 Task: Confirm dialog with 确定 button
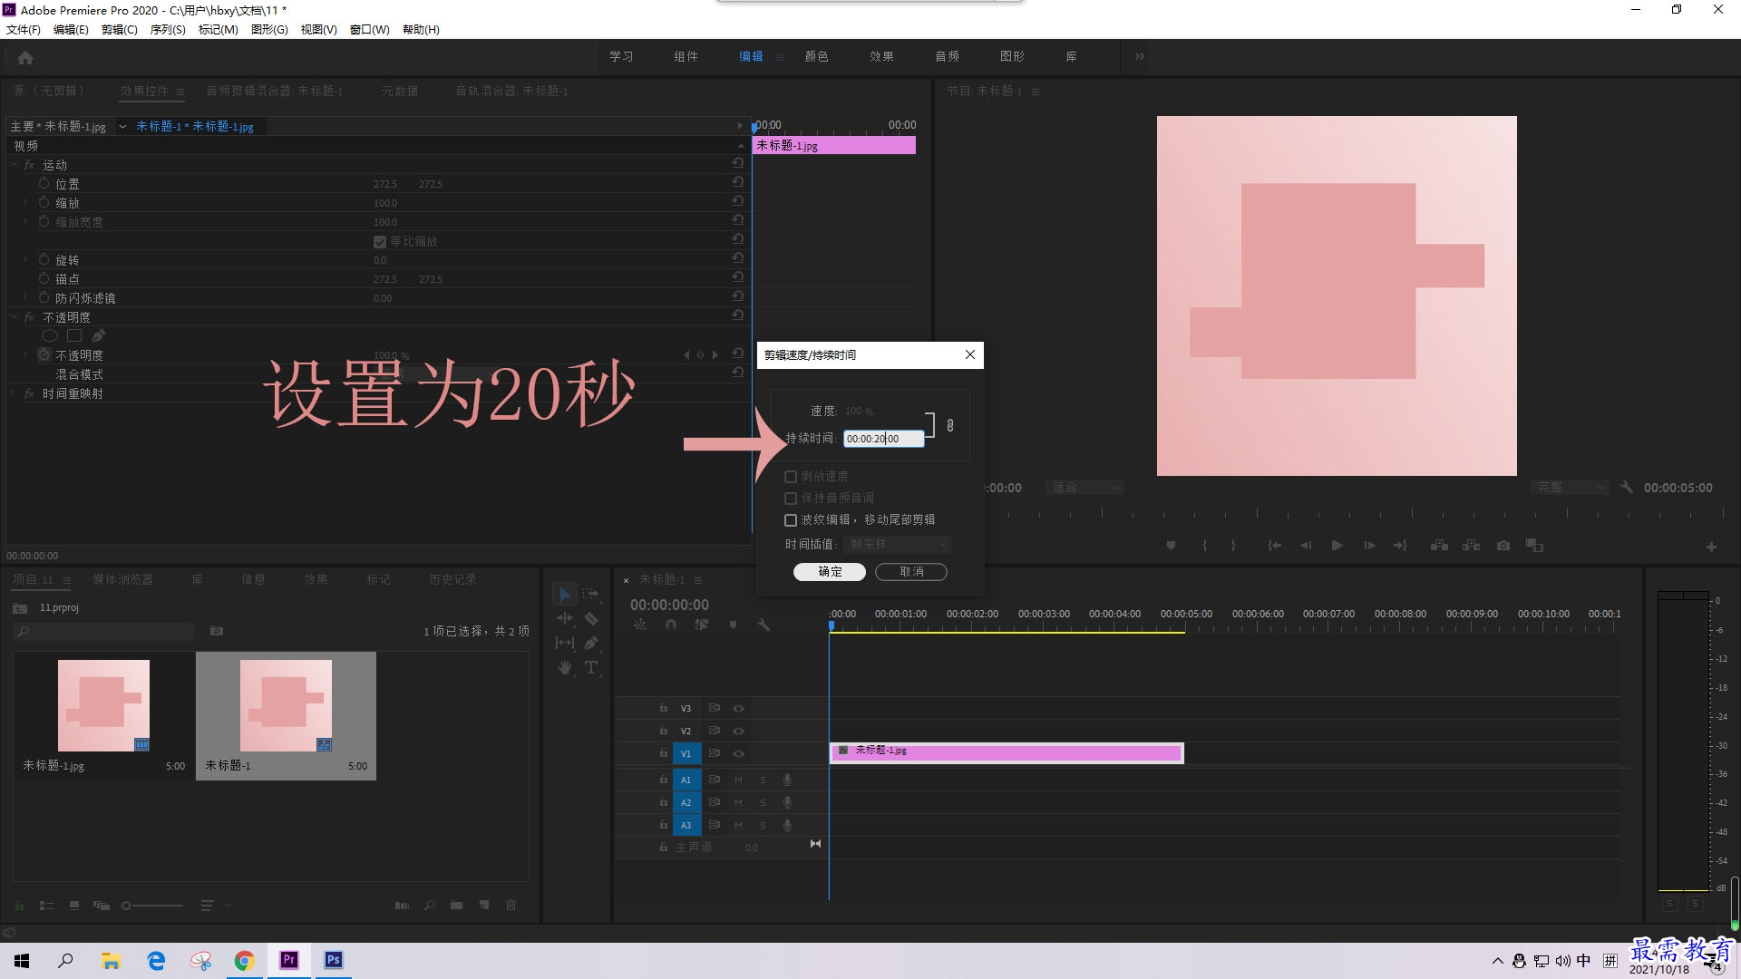830,572
